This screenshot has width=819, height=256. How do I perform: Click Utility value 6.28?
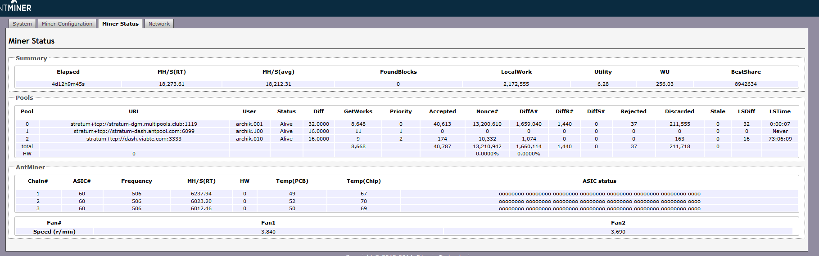tap(603, 84)
